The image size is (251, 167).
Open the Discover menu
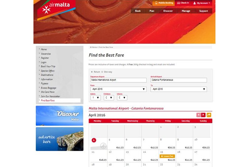click(168, 11)
